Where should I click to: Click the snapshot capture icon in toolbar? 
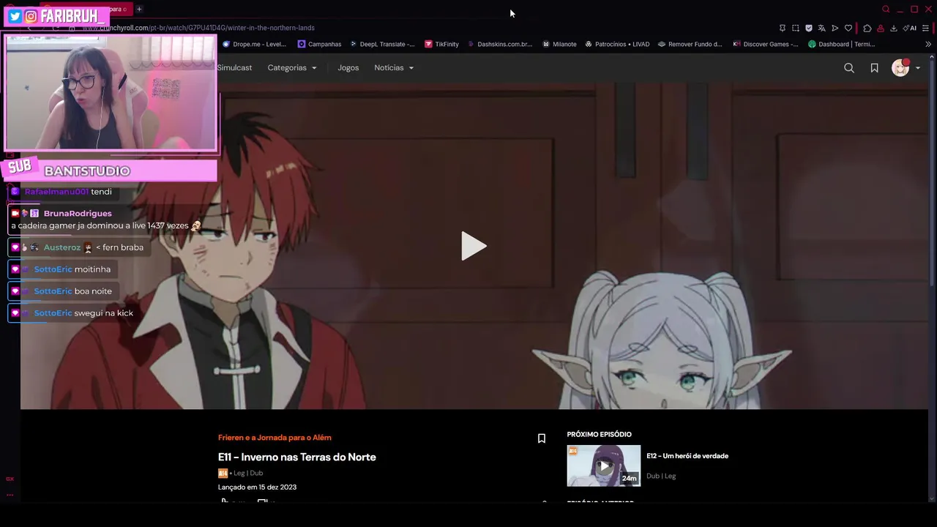(x=796, y=28)
